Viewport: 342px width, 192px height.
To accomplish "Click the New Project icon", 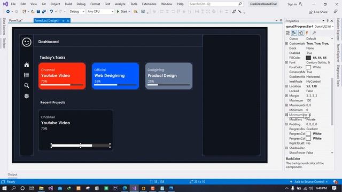I will click(24, 12).
